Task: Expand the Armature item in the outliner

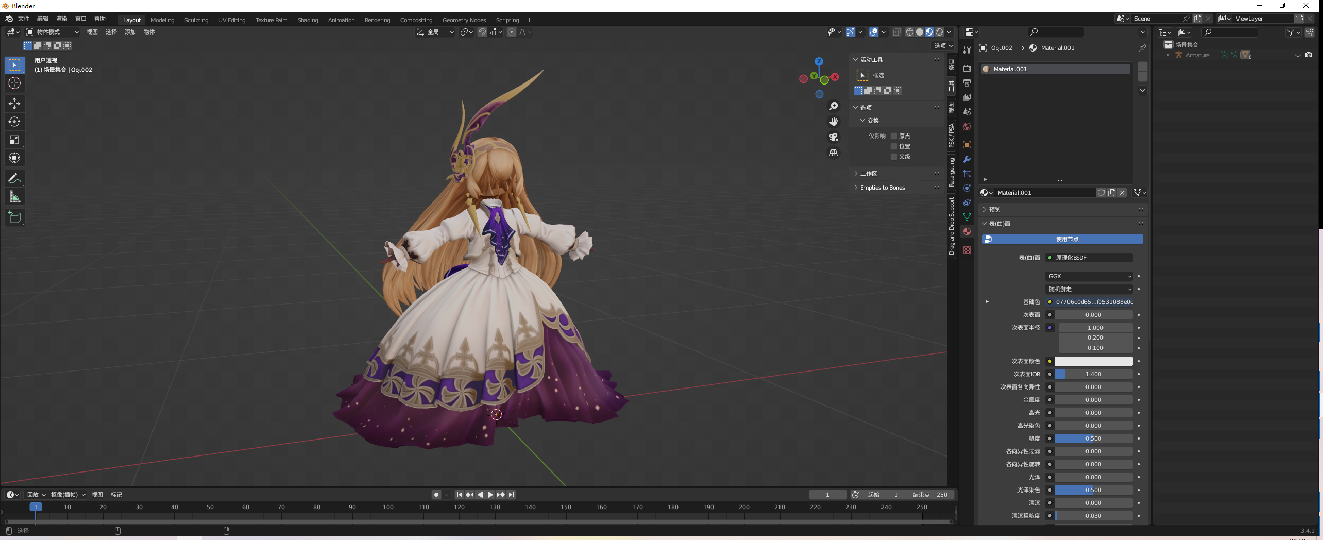Action: click(x=1168, y=55)
